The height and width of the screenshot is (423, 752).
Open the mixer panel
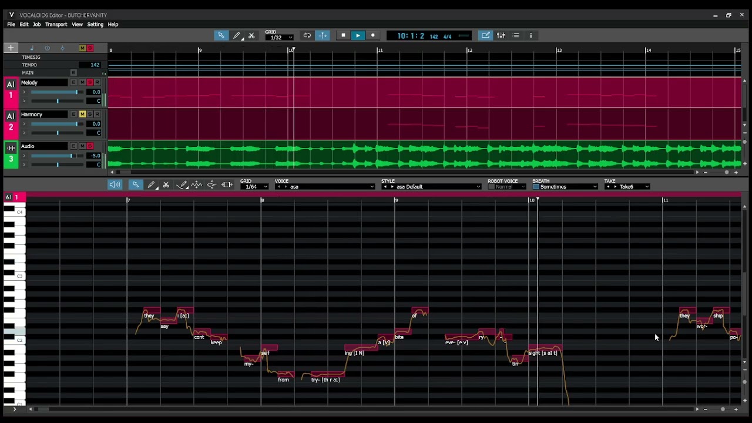click(501, 35)
